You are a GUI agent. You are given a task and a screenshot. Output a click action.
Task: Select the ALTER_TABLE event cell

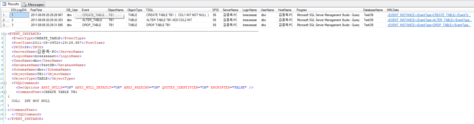[93, 20]
